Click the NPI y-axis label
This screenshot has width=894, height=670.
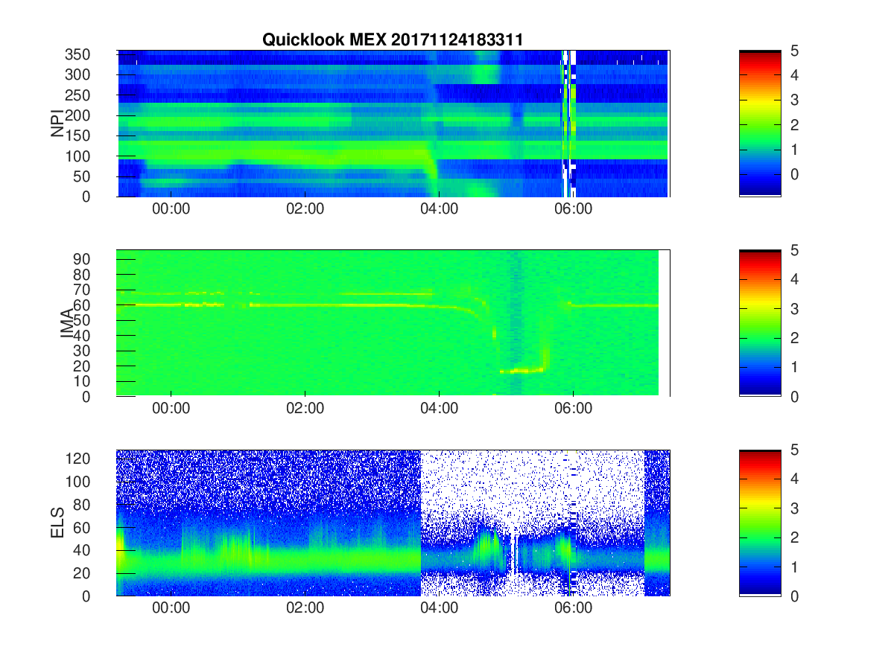(57, 124)
